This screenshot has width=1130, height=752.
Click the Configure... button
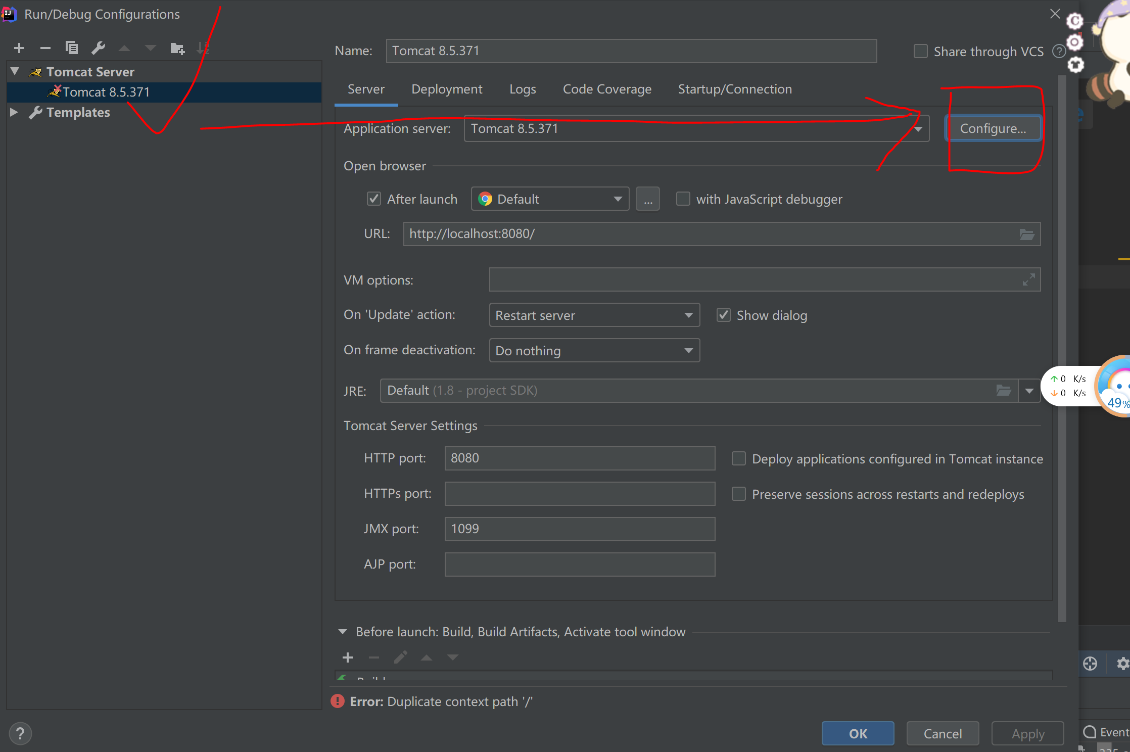[993, 129]
